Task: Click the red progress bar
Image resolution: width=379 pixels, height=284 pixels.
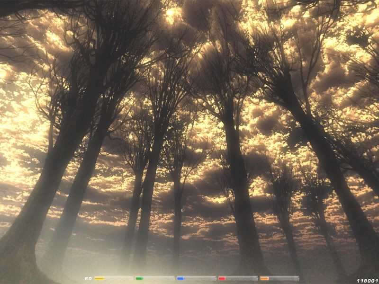Action: tap(238, 278)
